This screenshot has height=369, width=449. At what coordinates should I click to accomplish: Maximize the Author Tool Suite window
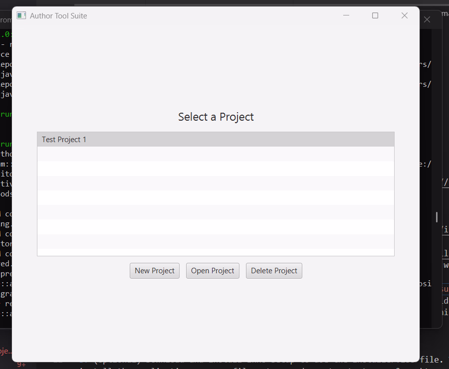[x=375, y=15]
